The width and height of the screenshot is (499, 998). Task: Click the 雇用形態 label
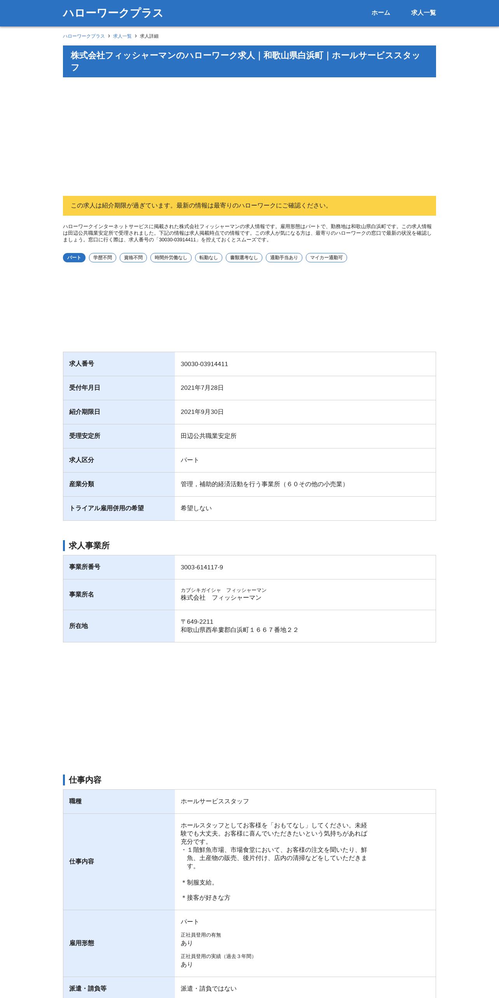(82, 943)
